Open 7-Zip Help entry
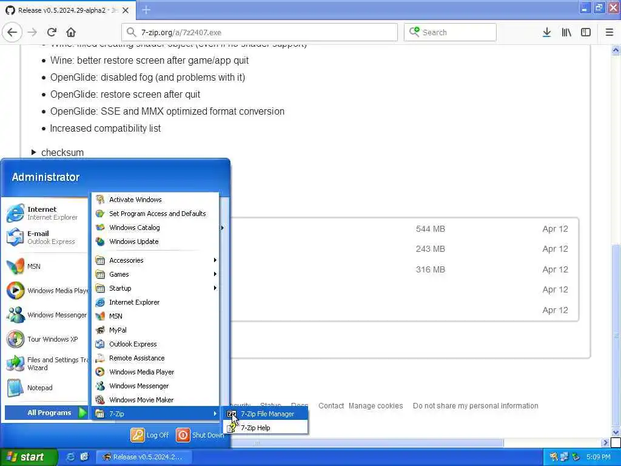This screenshot has width=621, height=466. pyautogui.click(x=266, y=428)
